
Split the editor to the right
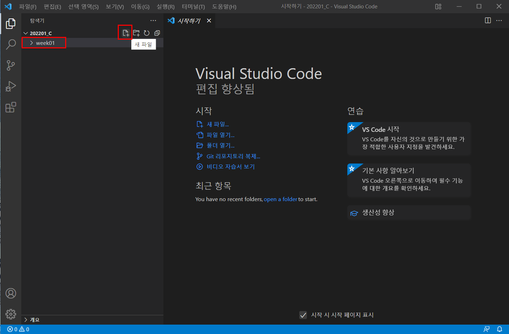point(488,21)
